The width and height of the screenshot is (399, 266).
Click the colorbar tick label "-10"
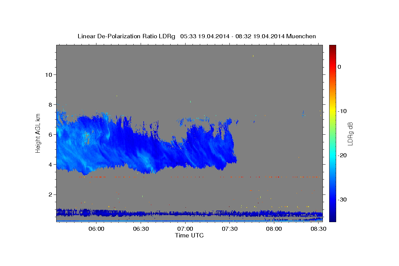click(342, 111)
